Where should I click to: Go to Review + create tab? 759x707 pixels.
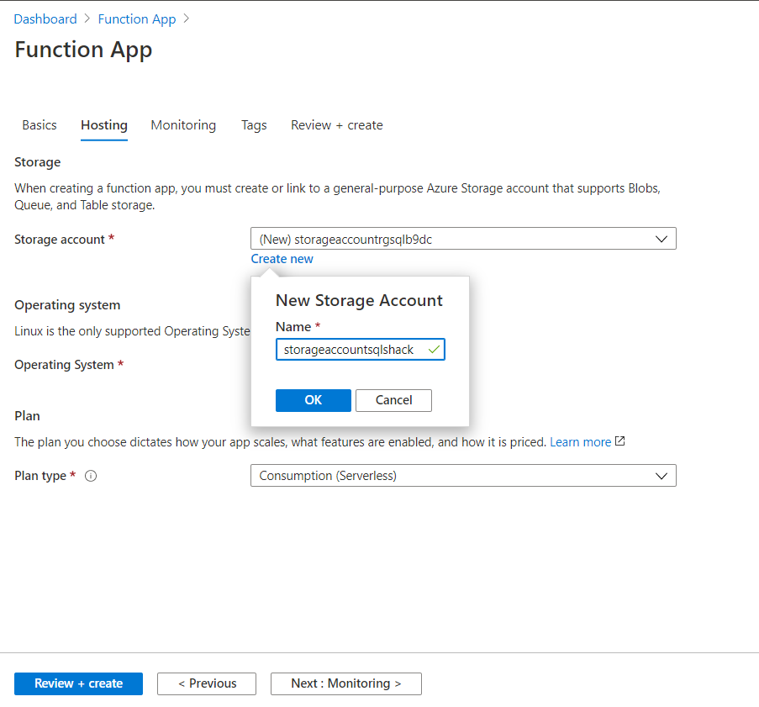pos(336,125)
